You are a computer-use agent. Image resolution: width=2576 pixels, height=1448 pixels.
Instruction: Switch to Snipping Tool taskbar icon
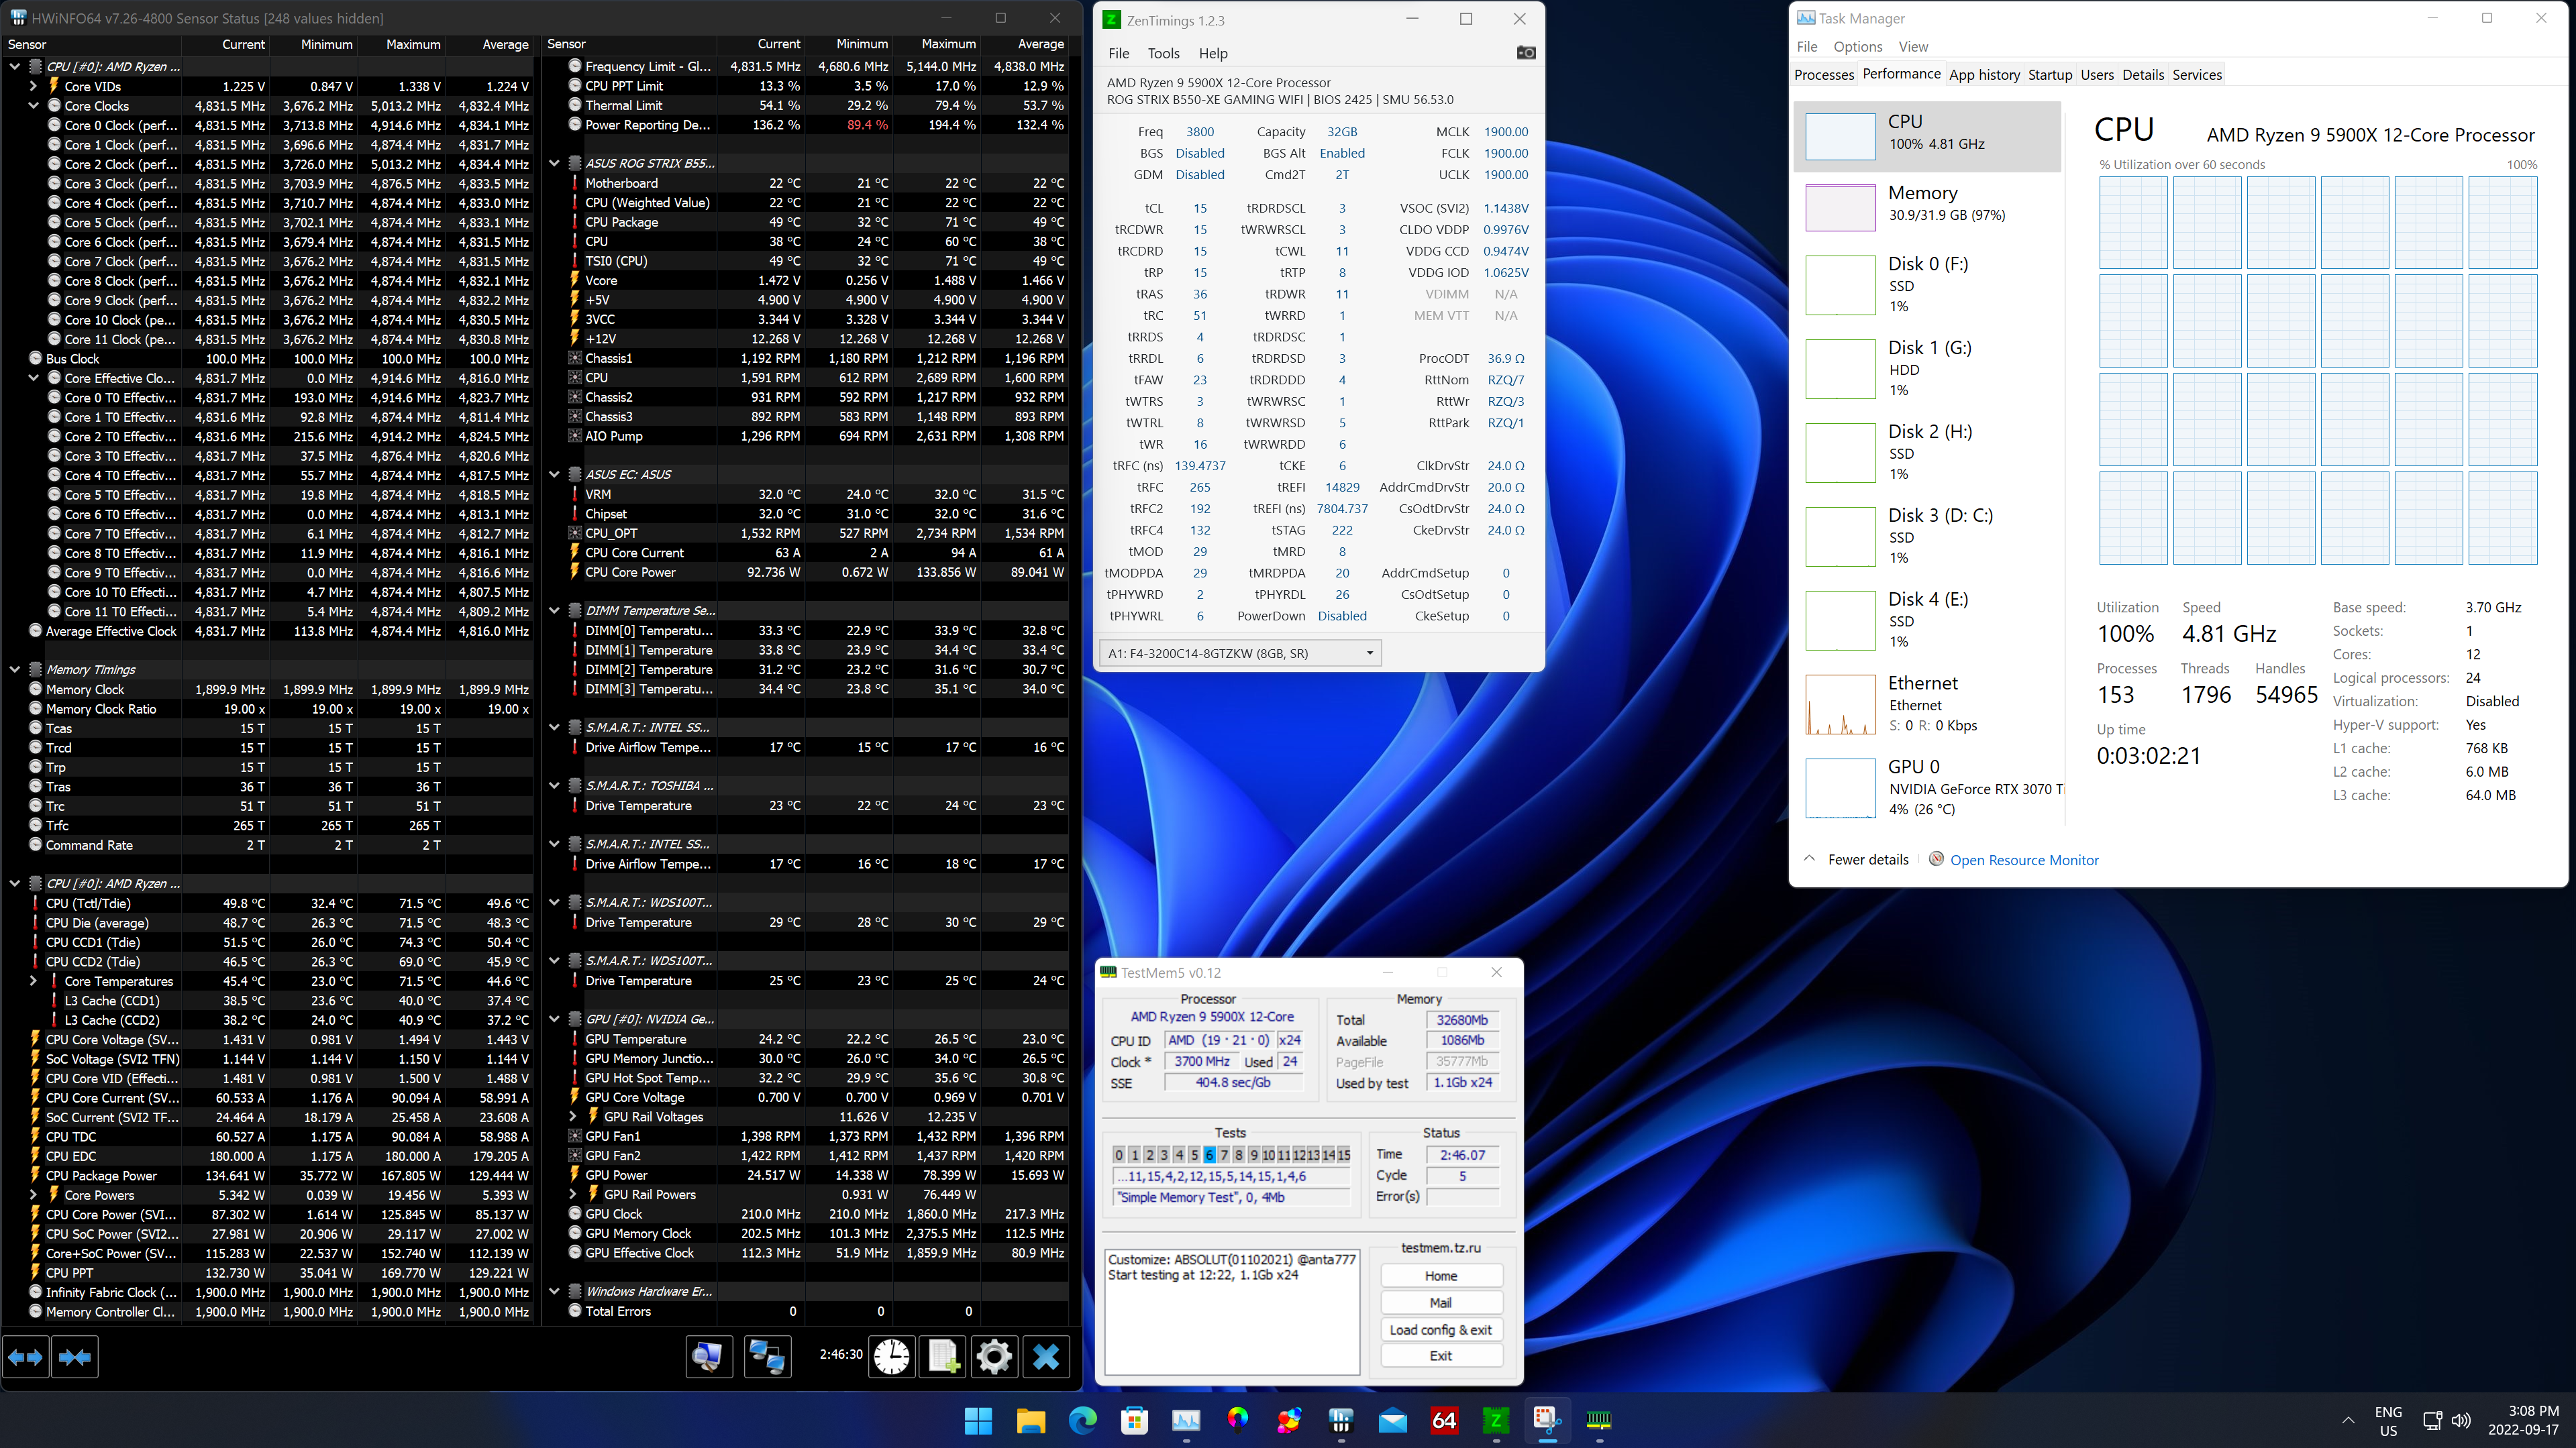point(1548,1420)
